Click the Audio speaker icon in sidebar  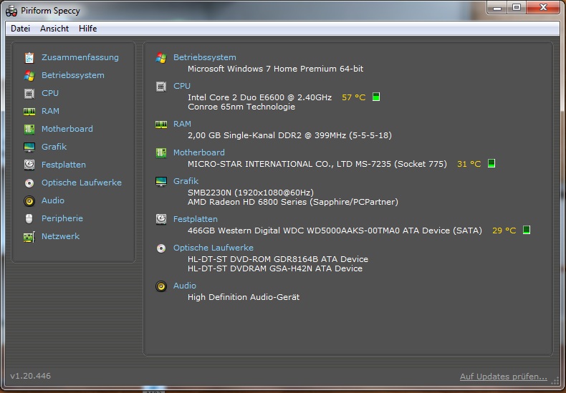point(29,201)
